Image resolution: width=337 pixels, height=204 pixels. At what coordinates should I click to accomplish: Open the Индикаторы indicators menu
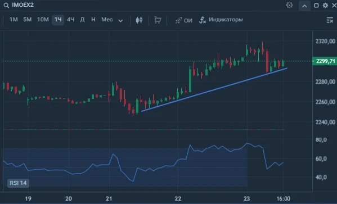click(x=226, y=20)
